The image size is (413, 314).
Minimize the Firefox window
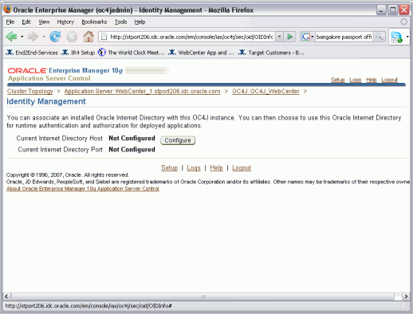click(x=381, y=10)
